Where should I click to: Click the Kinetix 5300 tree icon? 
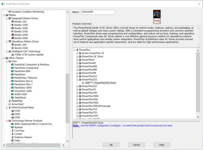click(12, 25)
